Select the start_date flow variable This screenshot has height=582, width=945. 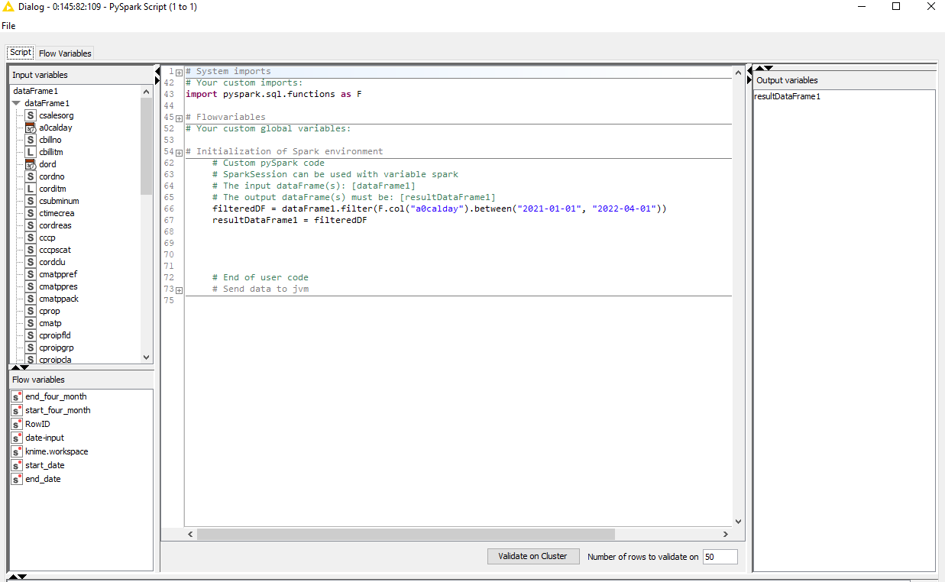[44, 465]
